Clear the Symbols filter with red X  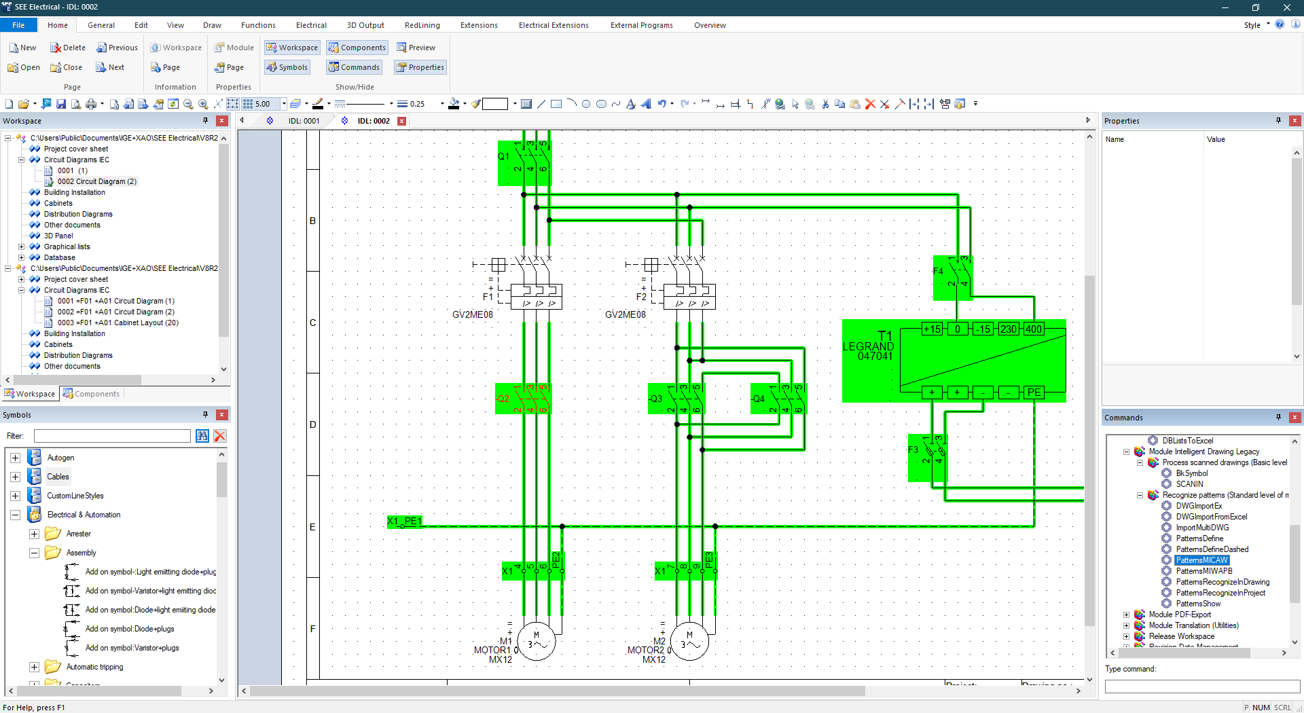(x=220, y=436)
